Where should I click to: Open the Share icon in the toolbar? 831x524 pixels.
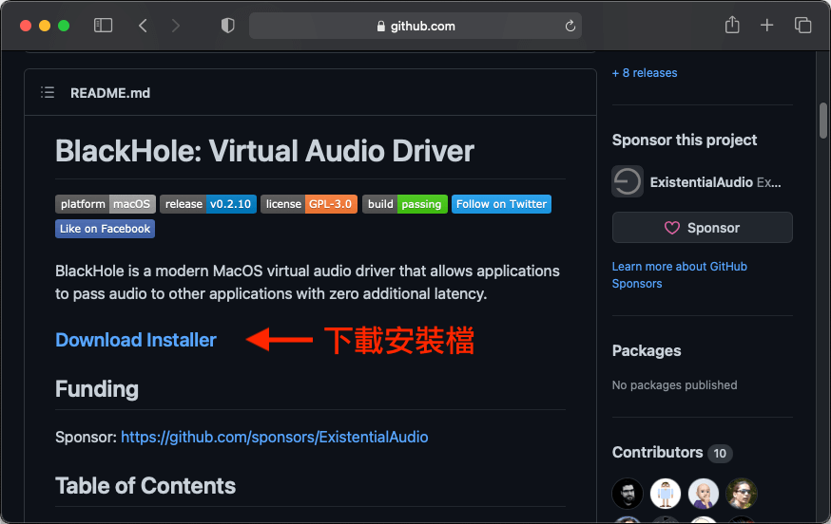coord(732,25)
